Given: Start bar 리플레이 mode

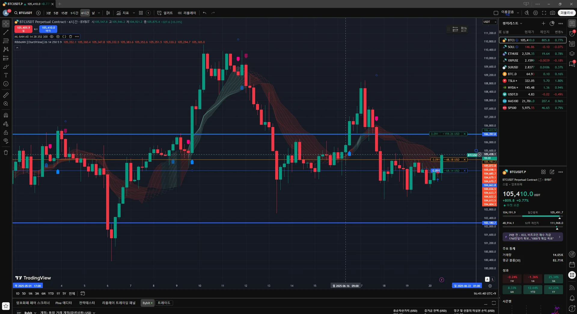Looking at the screenshot, I should tap(187, 13).
